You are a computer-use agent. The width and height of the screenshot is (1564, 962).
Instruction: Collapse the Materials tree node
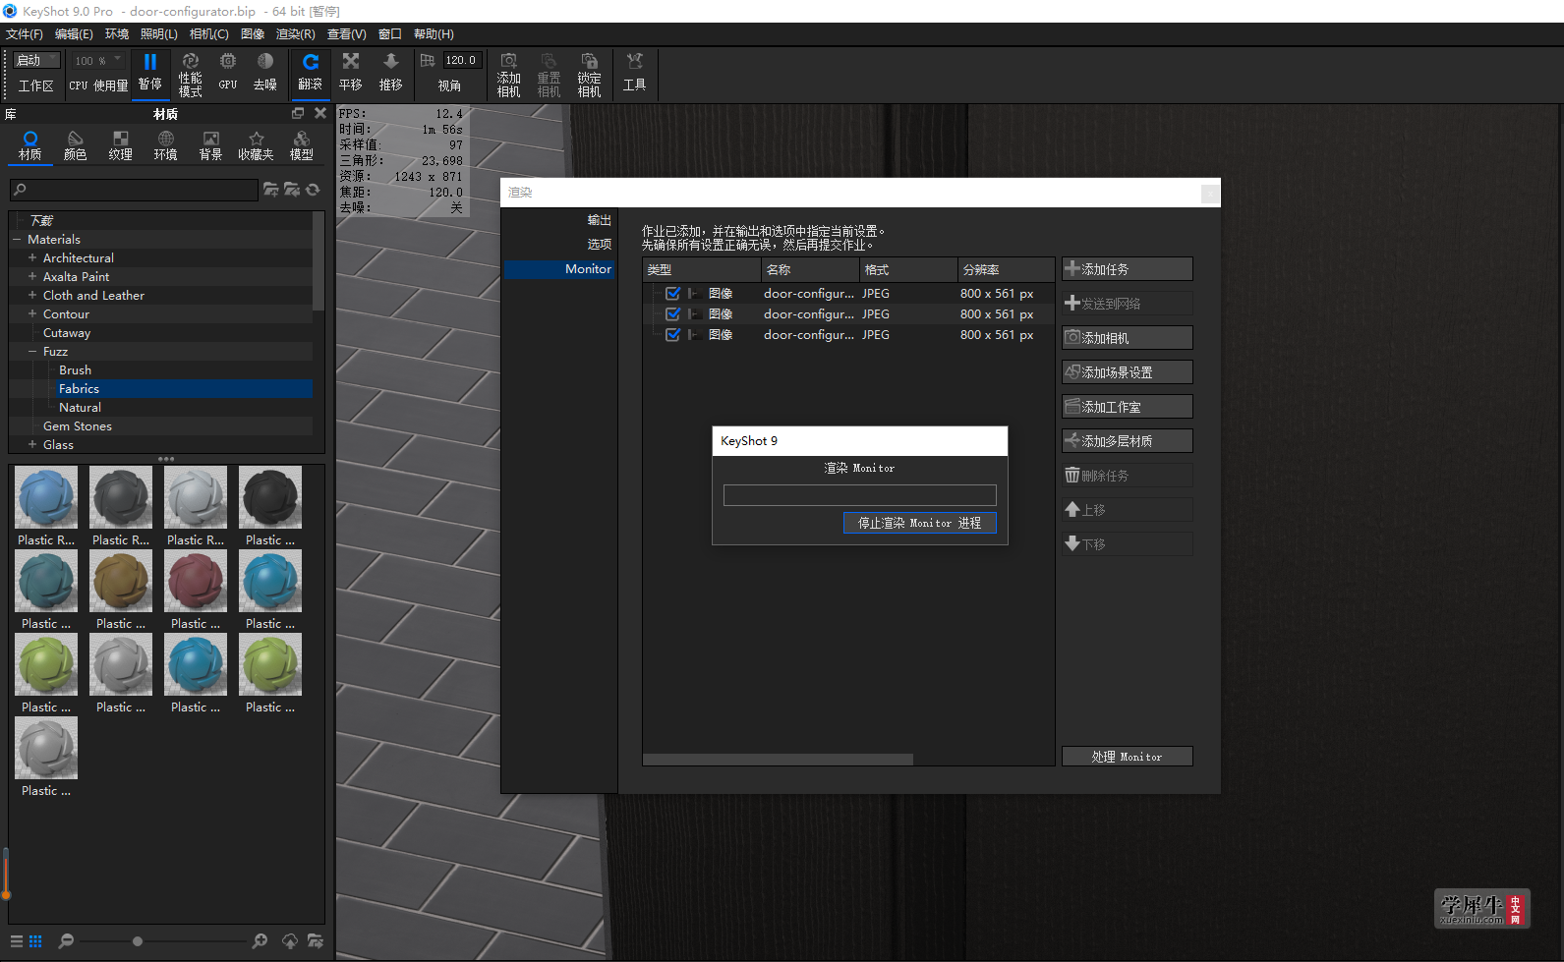point(17,240)
